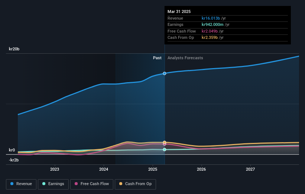Click the orange Cash From Op data point

[165, 142]
